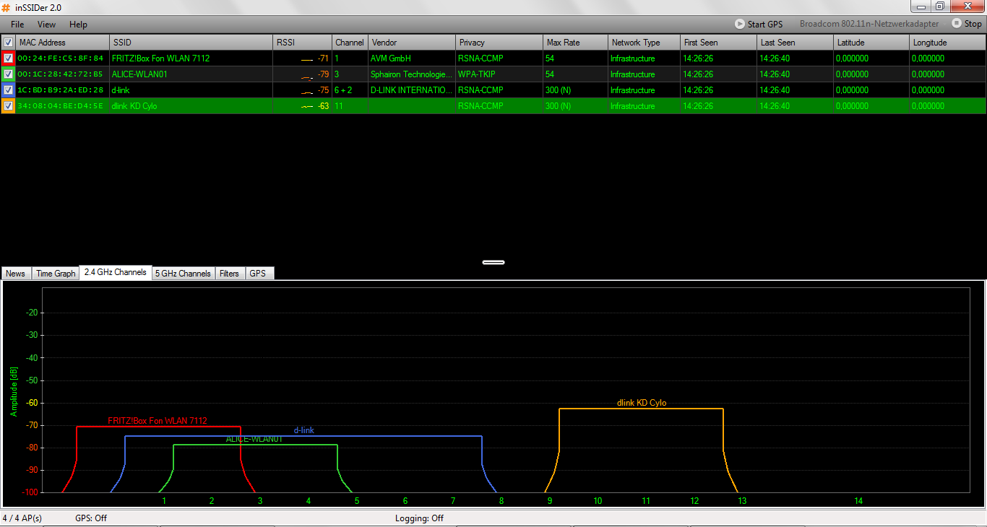Click the Stop scanning icon button

[957, 24]
